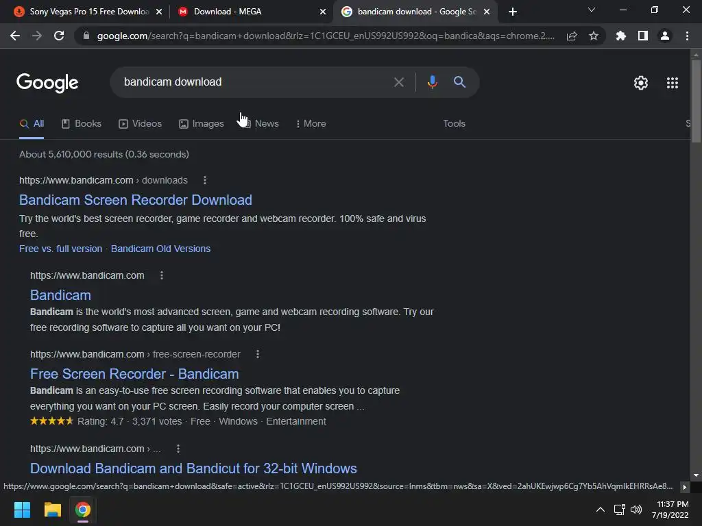Close the Sony Vegas Pro tab
Image resolution: width=702 pixels, height=526 pixels.
tap(159, 12)
